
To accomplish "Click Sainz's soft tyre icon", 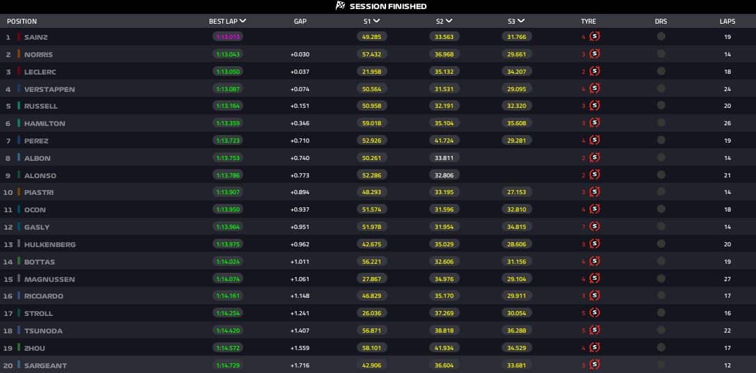I will (594, 37).
